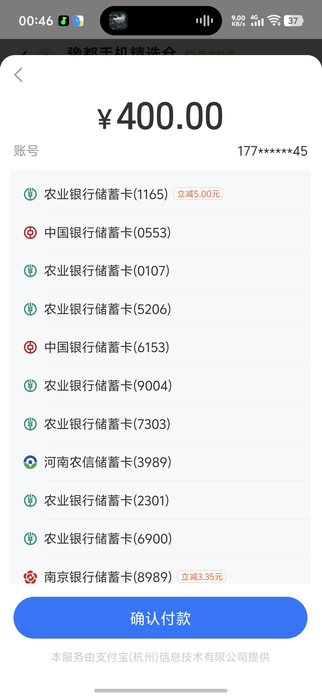Tap the green music app status icon
The image size is (322, 699).
[64, 21]
